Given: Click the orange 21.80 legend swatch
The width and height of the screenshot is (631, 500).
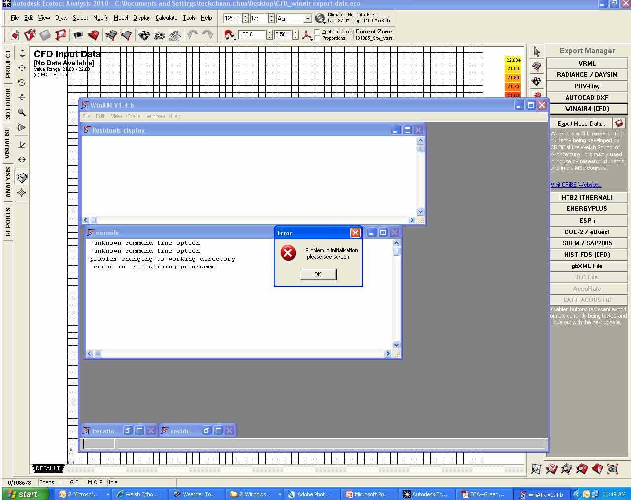Looking at the screenshot, I should point(513,78).
